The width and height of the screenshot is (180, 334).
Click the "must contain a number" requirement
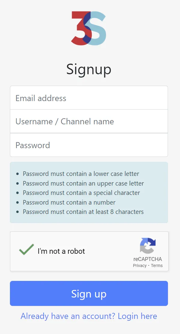click(x=69, y=202)
